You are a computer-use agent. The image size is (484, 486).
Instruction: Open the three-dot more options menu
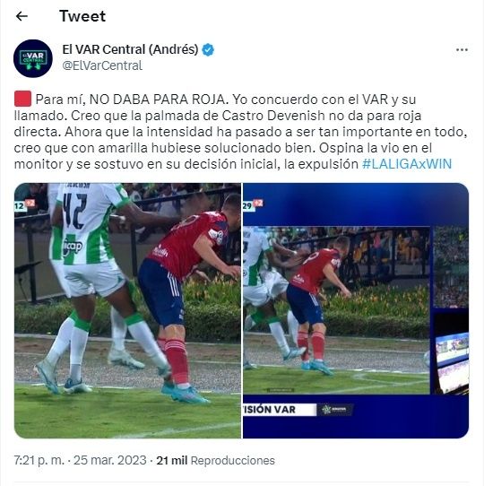462,50
